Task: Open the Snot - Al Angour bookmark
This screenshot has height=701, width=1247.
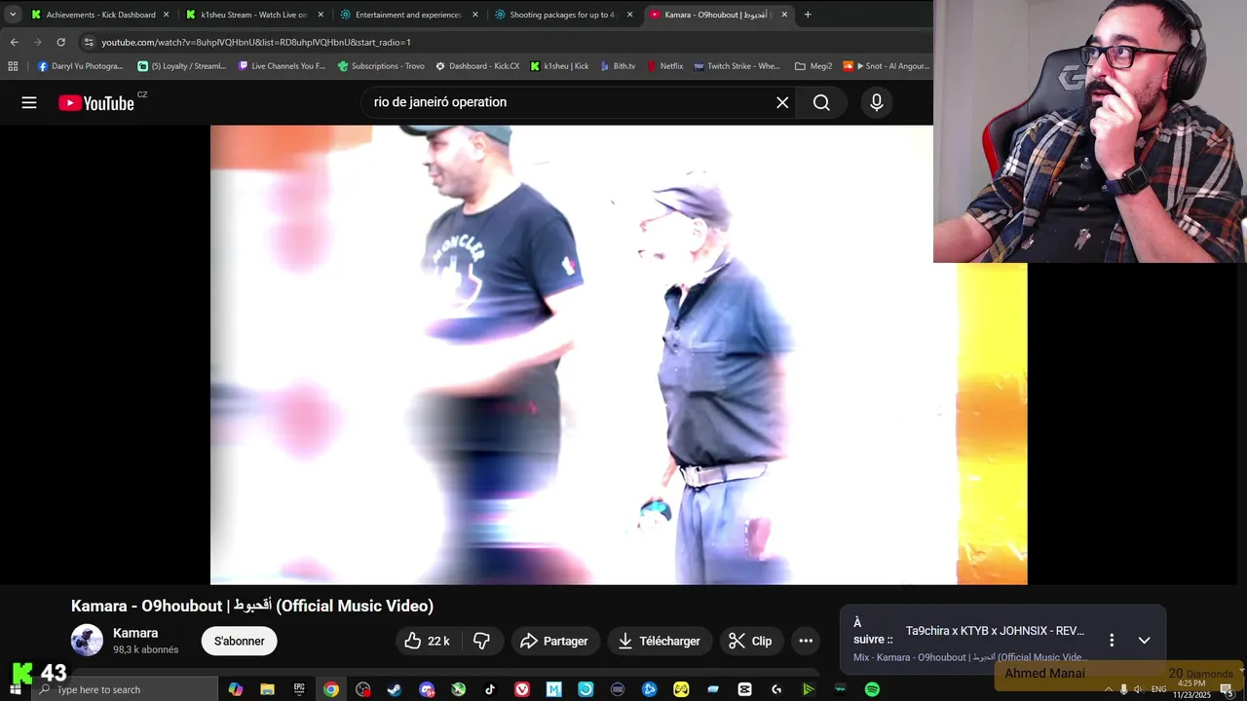Action: point(888,66)
